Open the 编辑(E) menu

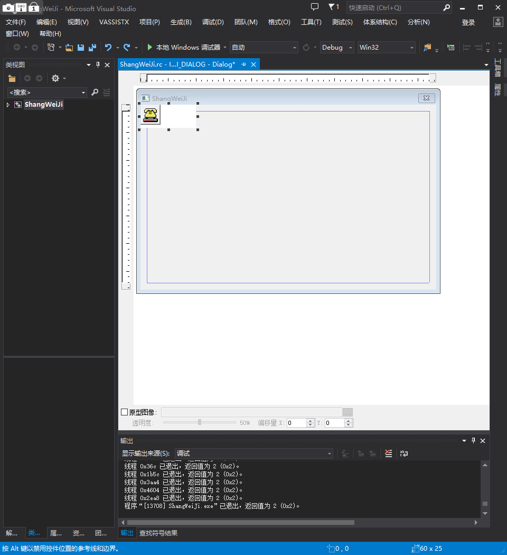click(46, 22)
